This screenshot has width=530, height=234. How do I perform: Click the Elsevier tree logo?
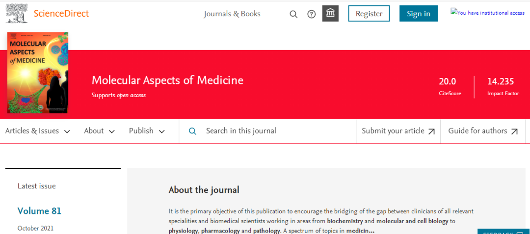pyautogui.click(x=16, y=12)
